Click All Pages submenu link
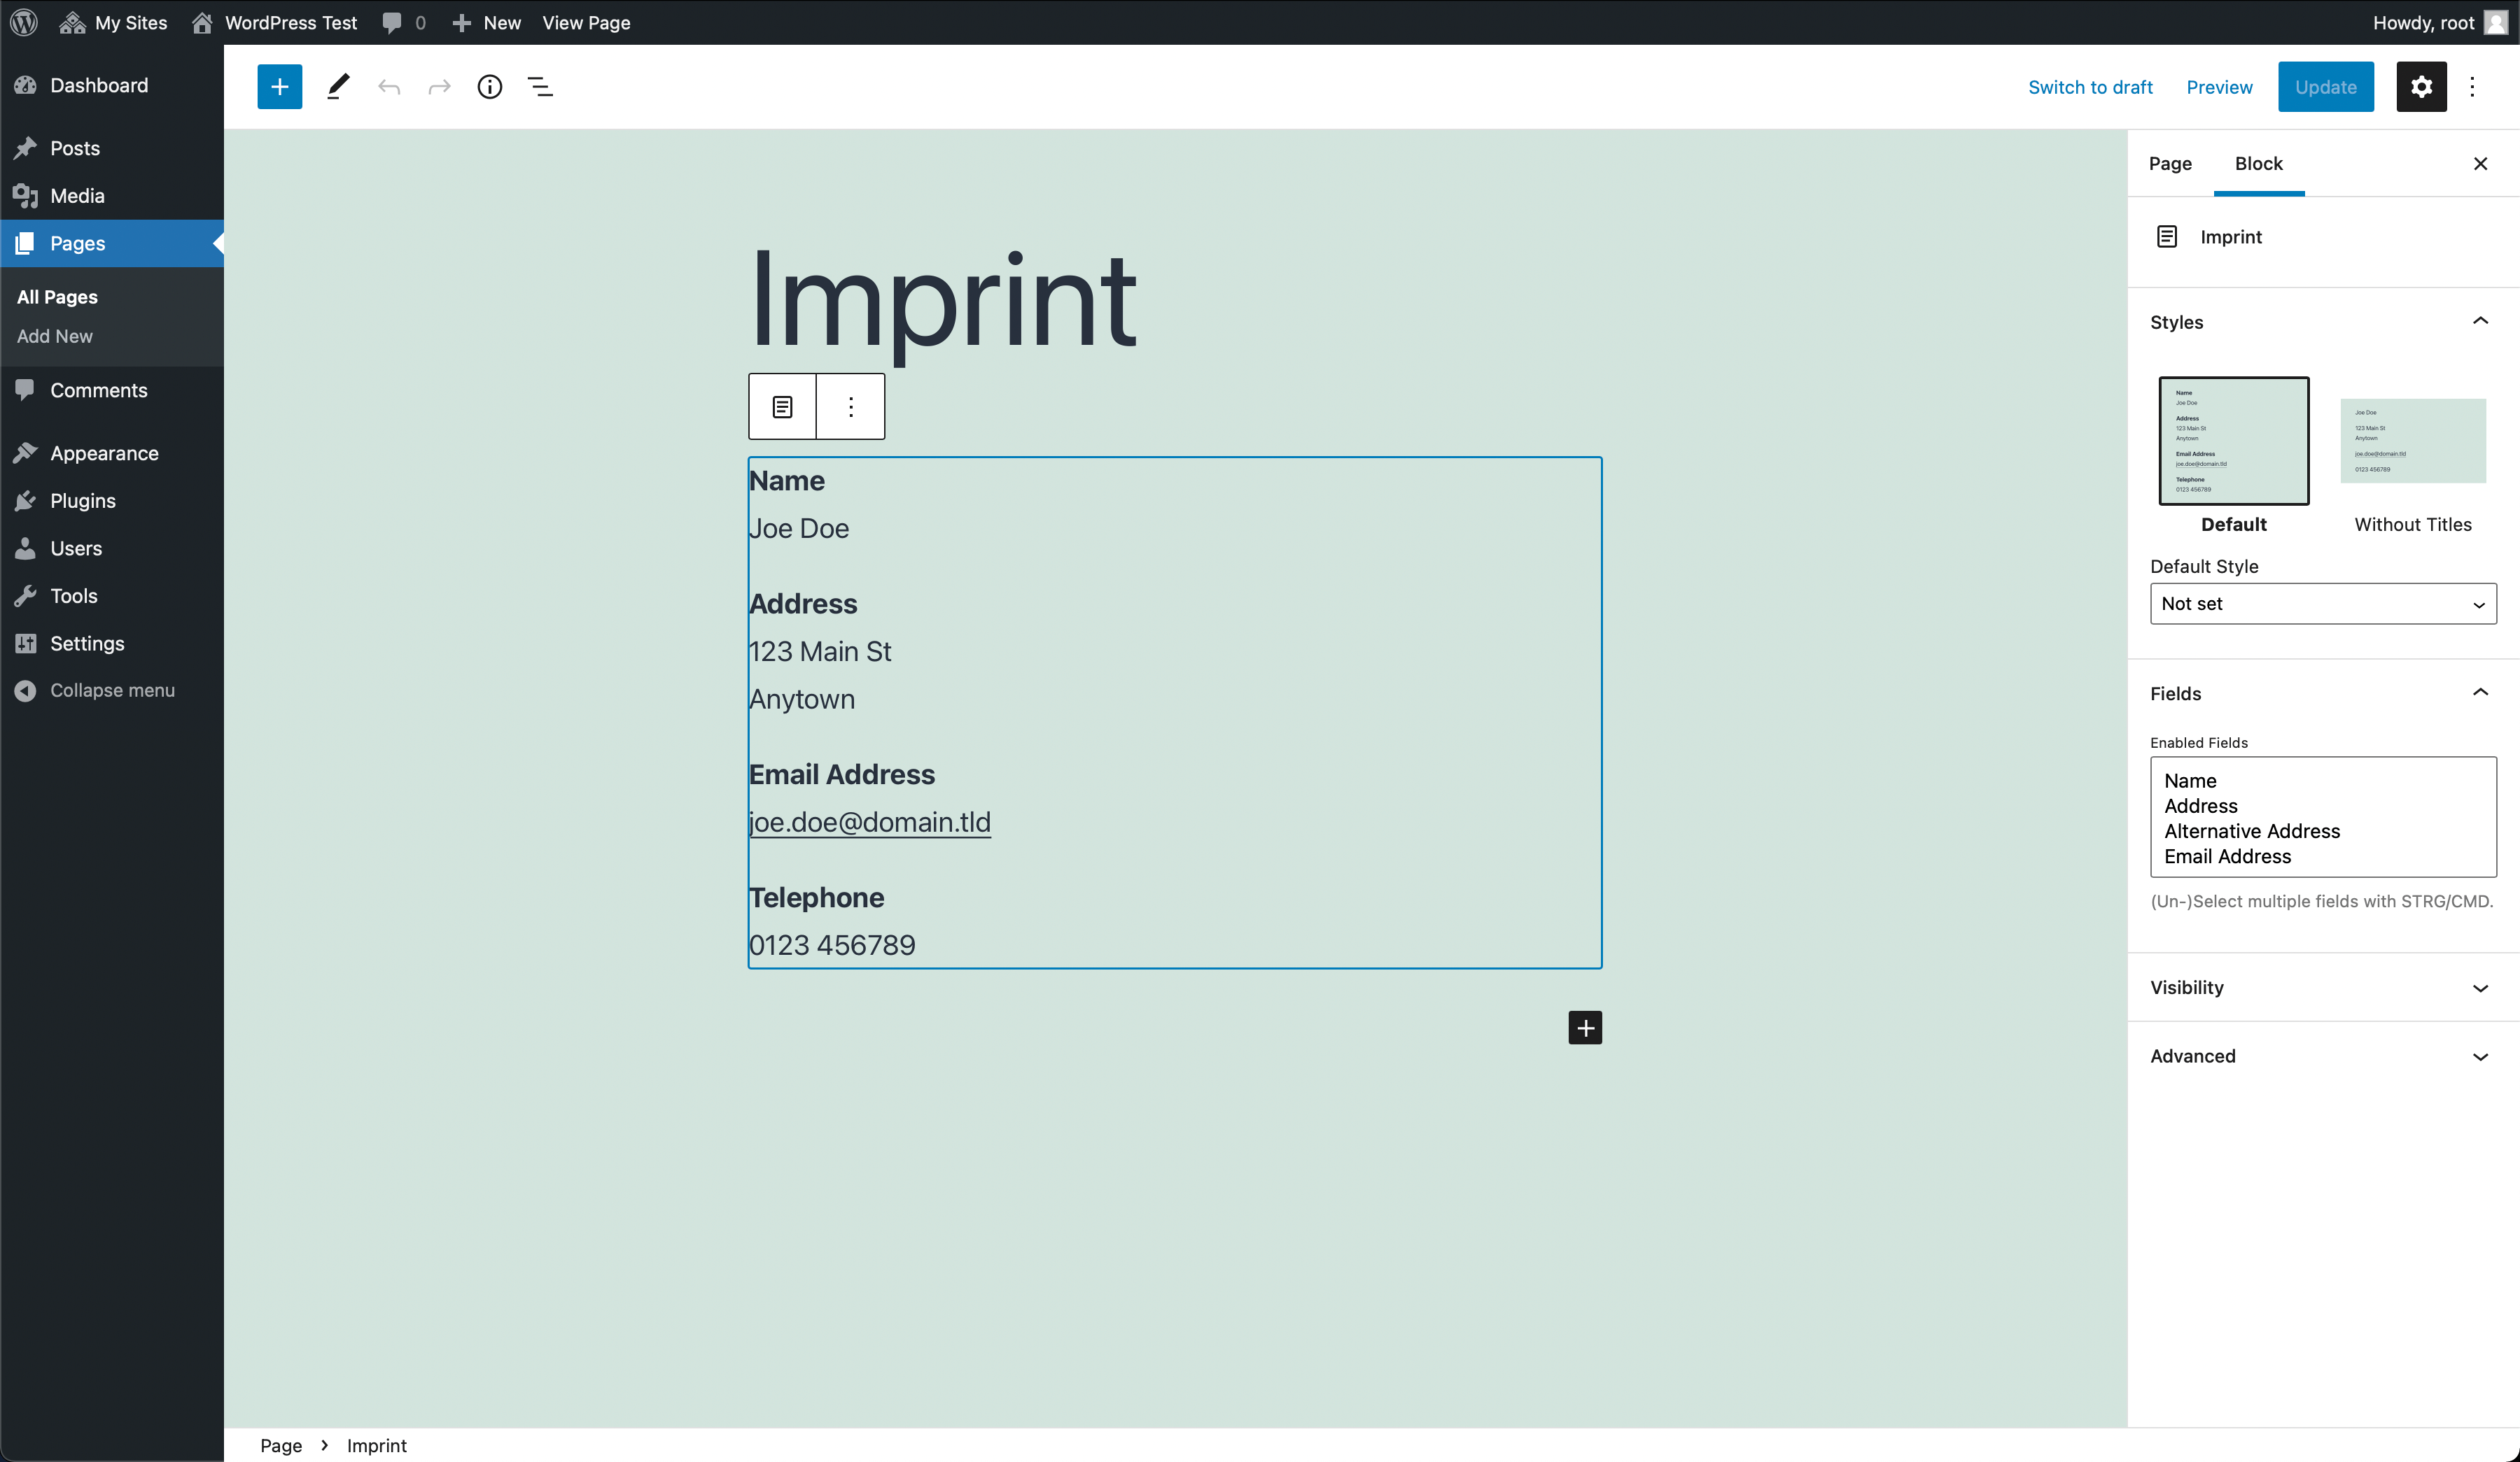The image size is (2520, 1462). (57, 297)
